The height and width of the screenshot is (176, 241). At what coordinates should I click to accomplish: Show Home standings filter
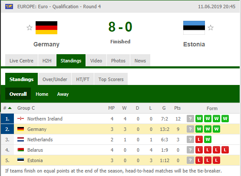42,94
